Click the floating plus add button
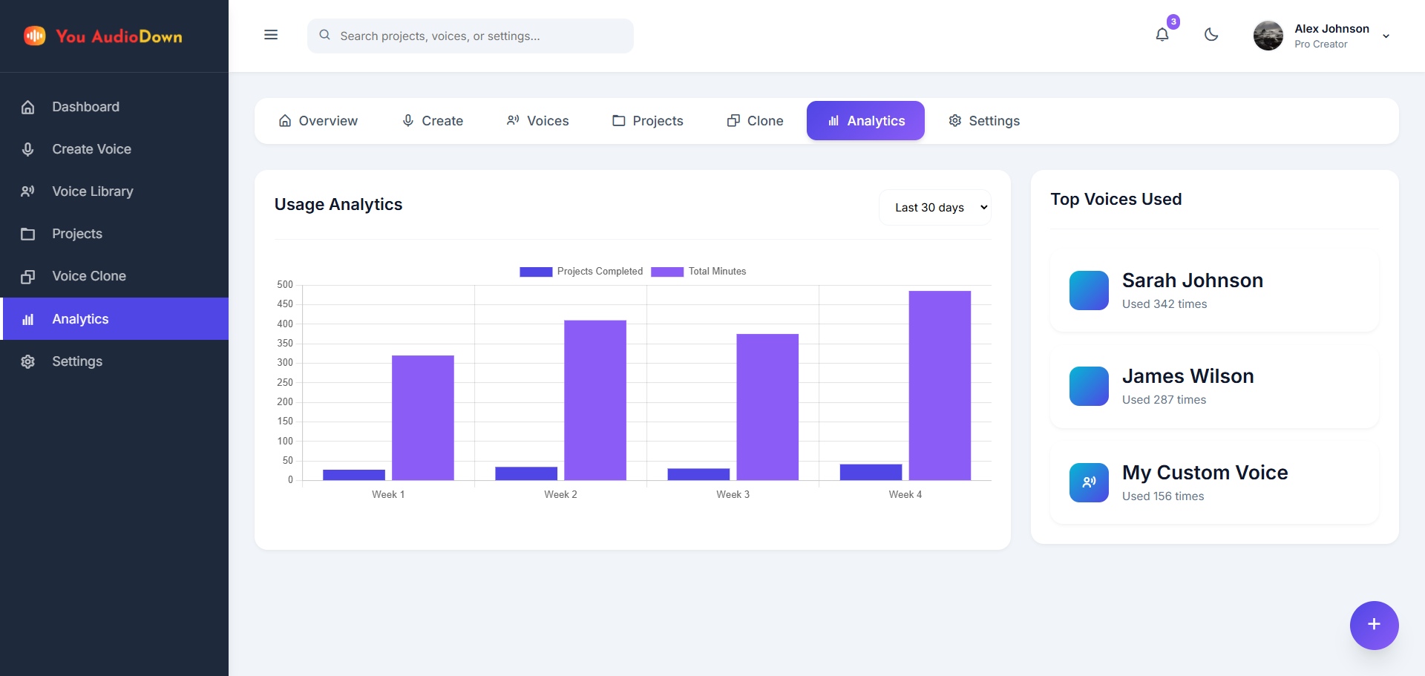 tap(1374, 625)
